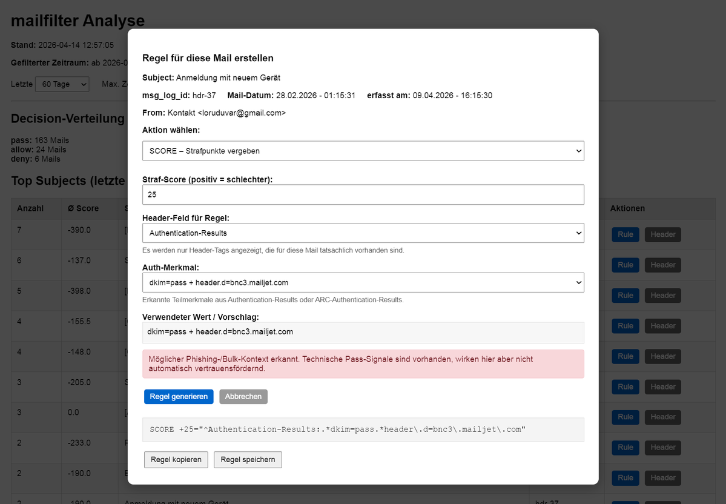Click the pass: 163 Mails entry
Image resolution: width=726 pixels, height=504 pixels.
pos(40,141)
